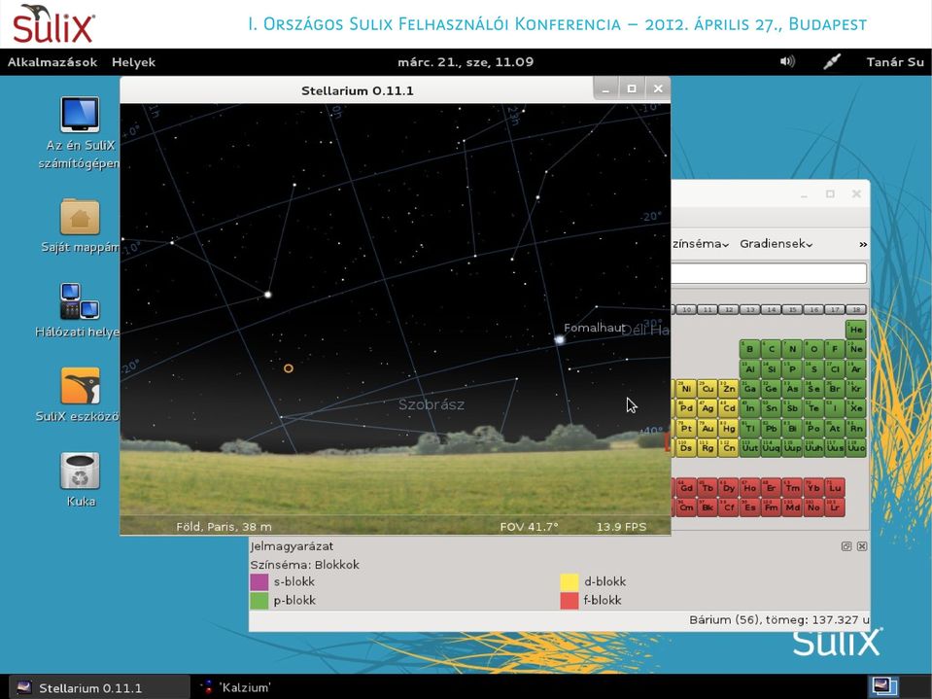Select the Hg element cell
This screenshot has height=699, width=932.
click(729, 428)
